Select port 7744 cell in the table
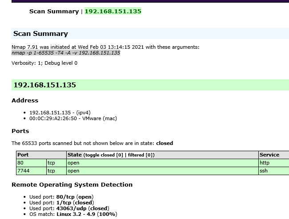The height and width of the screenshot is (219, 289). coord(31,171)
